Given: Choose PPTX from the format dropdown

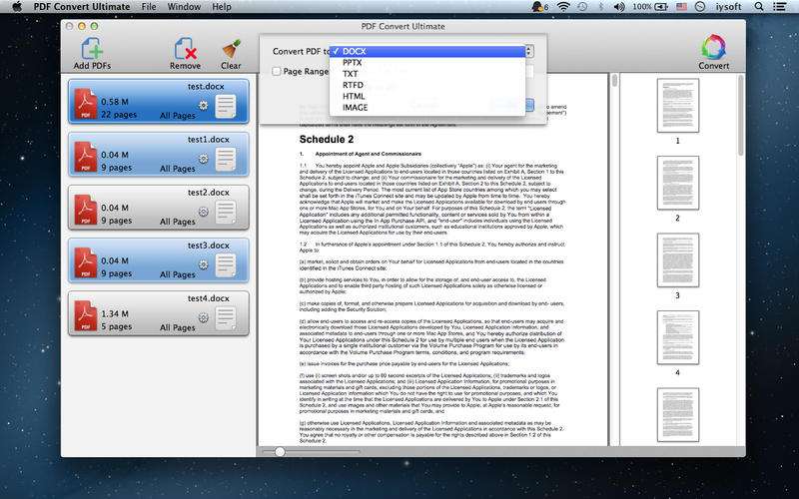Looking at the screenshot, I should [x=427, y=63].
